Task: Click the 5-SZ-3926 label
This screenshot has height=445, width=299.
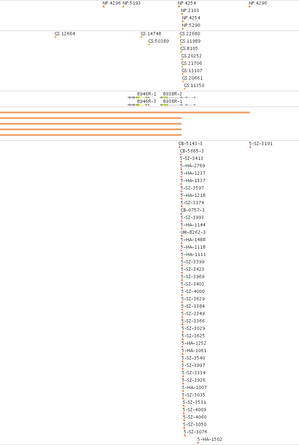Action: coord(194,381)
